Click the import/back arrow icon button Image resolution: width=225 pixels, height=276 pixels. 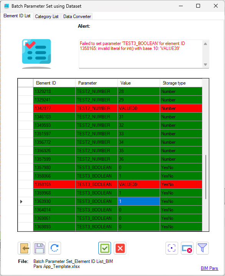click(x=24, y=248)
